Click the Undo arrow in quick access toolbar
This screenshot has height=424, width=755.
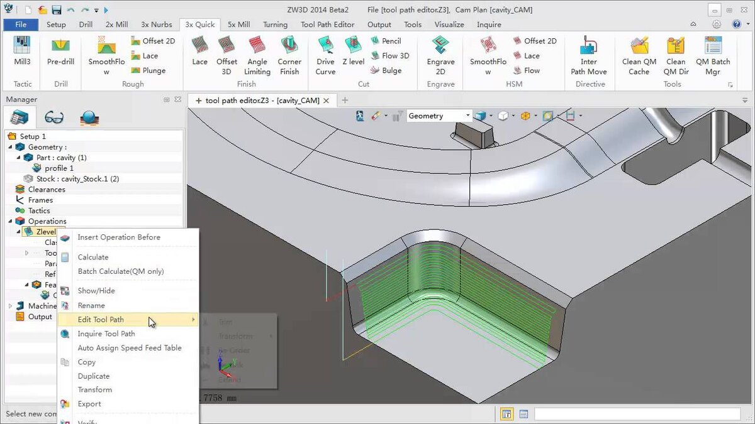pyautogui.click(x=70, y=10)
